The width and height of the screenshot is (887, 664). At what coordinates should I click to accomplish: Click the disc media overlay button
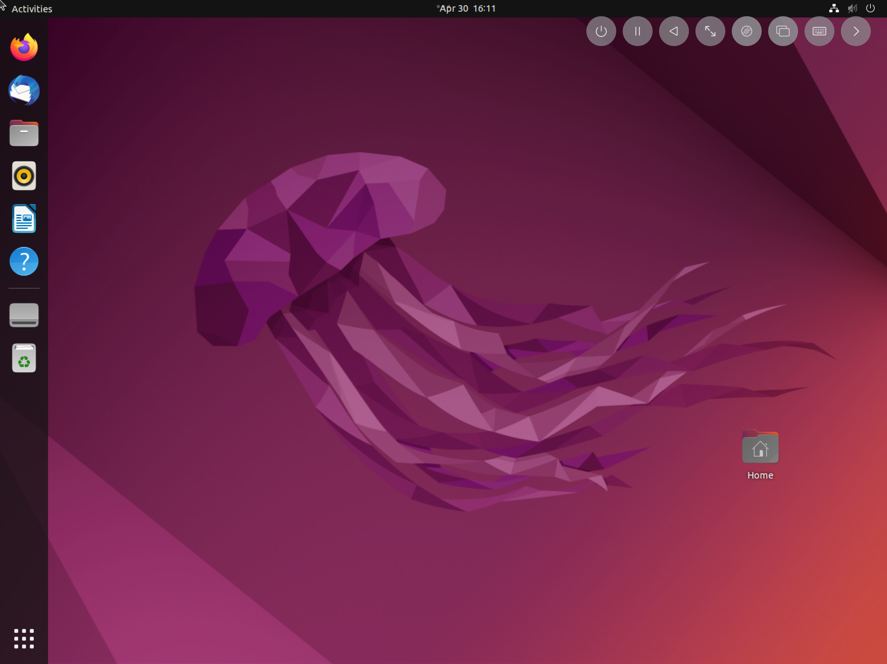pyautogui.click(x=747, y=31)
